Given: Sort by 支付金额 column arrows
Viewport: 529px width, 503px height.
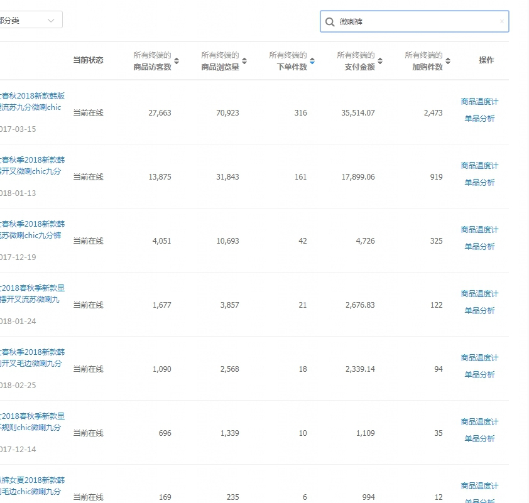Looking at the screenshot, I should point(380,61).
